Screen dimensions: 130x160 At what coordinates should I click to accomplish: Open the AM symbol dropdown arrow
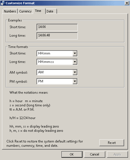[75, 72]
